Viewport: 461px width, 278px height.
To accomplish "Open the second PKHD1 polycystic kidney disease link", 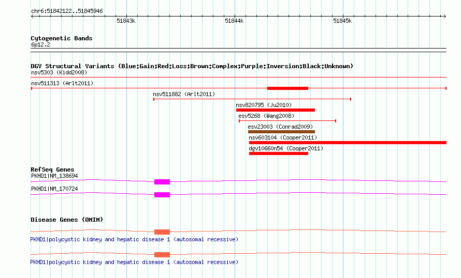I will [134, 262].
